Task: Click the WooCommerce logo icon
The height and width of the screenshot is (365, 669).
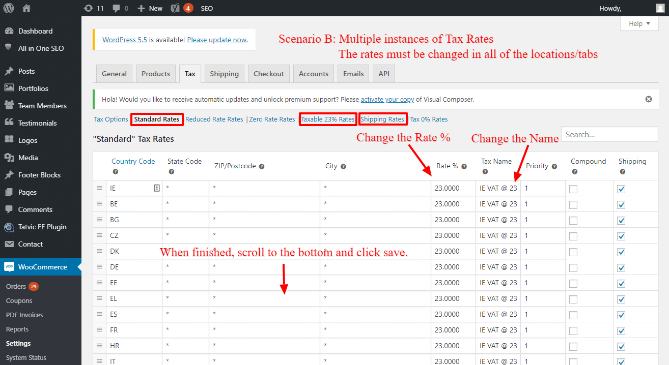Action: coord(9,267)
